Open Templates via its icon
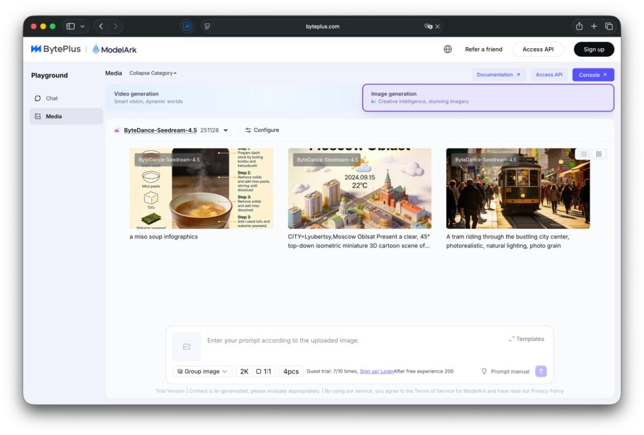Viewport: 644px width, 435px height. (x=511, y=339)
